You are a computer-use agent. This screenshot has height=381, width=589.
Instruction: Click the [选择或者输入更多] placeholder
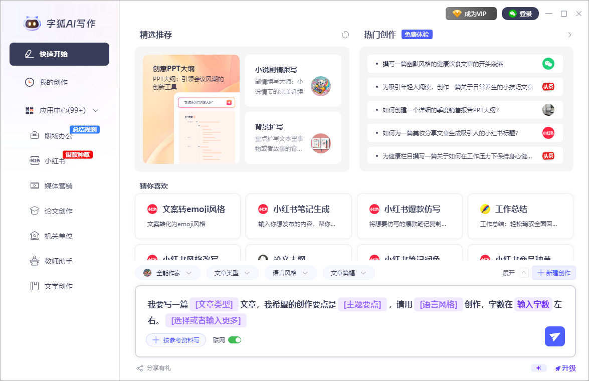point(206,320)
